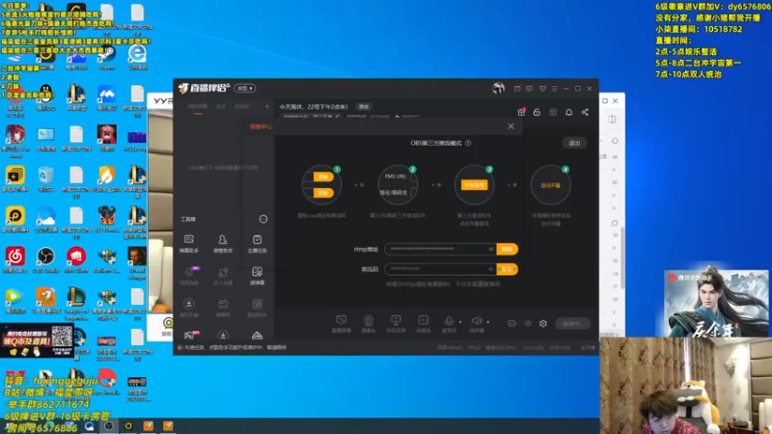Select the 信息中心 tab

click(261, 127)
